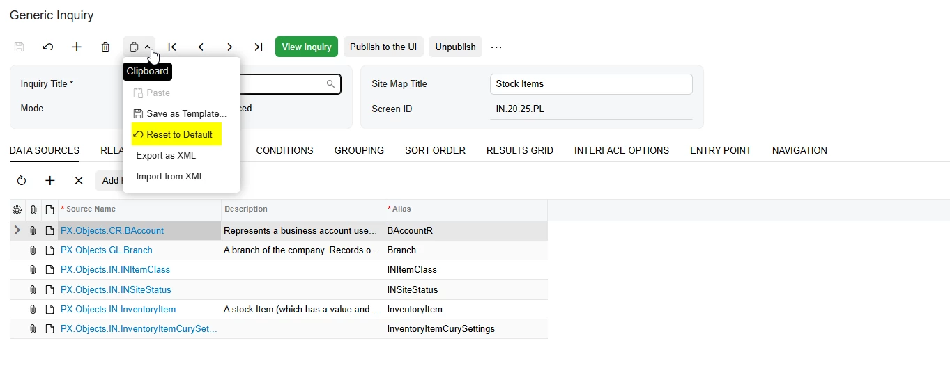Sort by Alias column header
950x375 pixels.
click(466, 209)
